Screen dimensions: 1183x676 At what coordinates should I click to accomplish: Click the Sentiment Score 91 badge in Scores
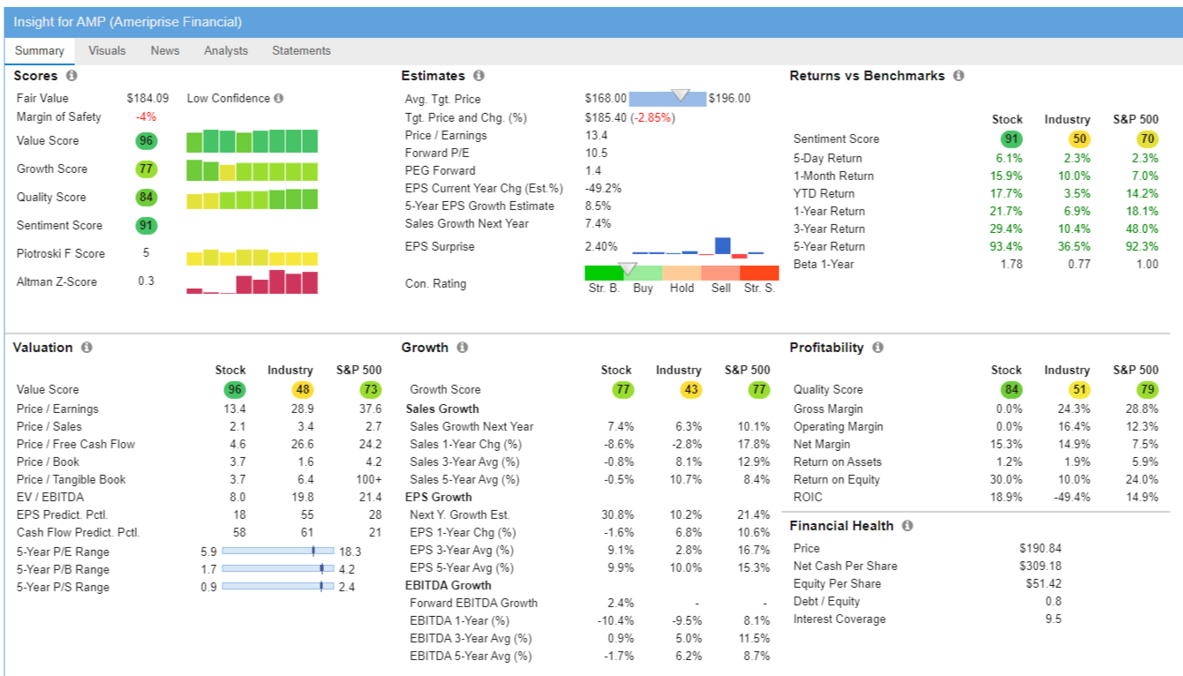pyautogui.click(x=146, y=226)
